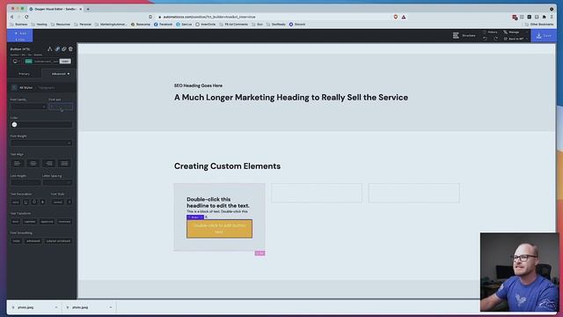Image resolution: width=563 pixels, height=317 pixels.
Task: Open the Other Bookmarks folder
Action: (x=539, y=25)
